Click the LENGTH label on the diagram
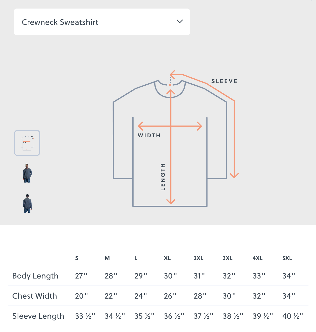 pos(163,177)
